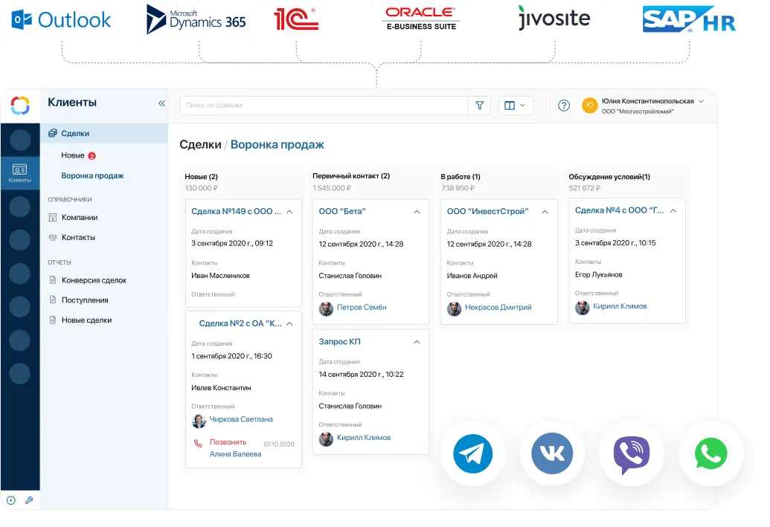The width and height of the screenshot is (770, 527).
Task: Select Сделки in the sidebar menu
Action: [x=75, y=134]
